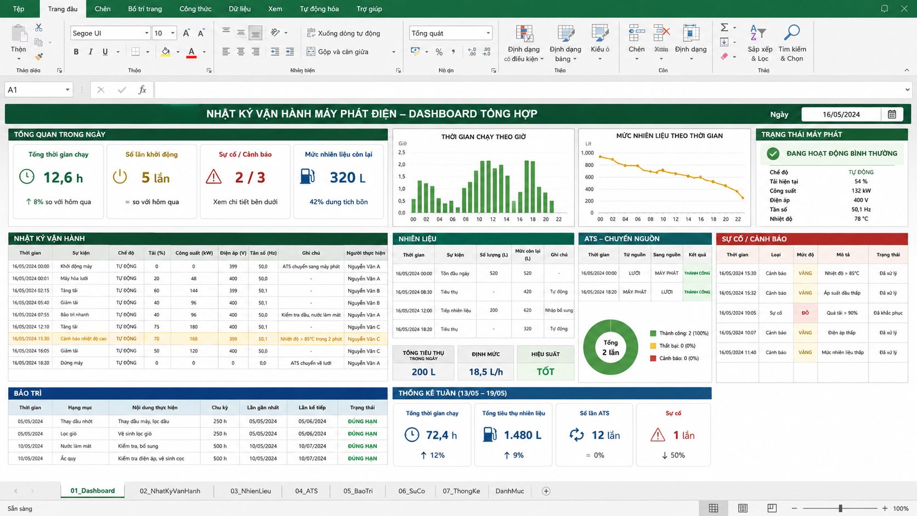Switch to the Dữ liệu tab
This screenshot has width=917, height=516.
pyautogui.click(x=240, y=9)
